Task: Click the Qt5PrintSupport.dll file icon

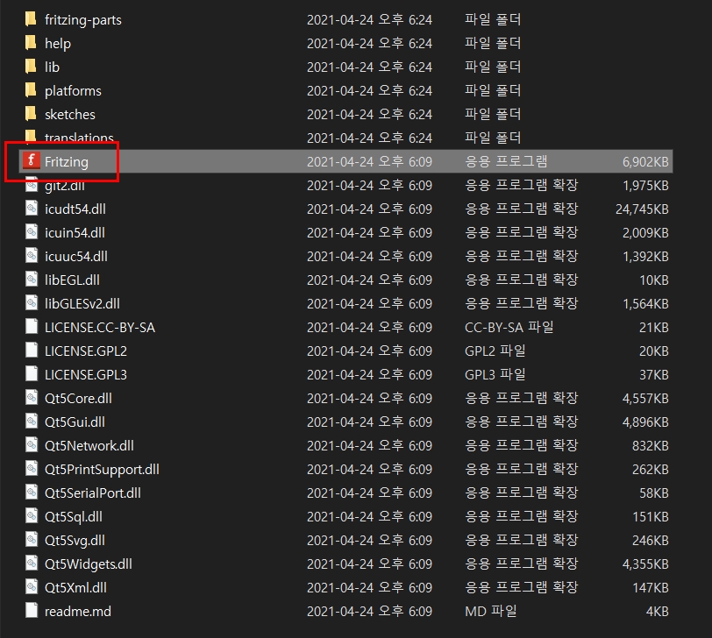Action: click(x=32, y=468)
